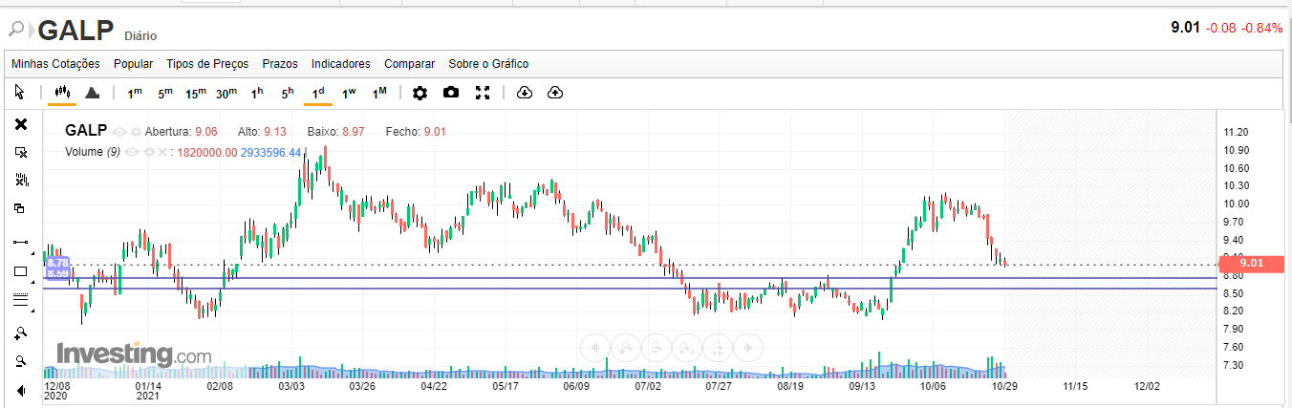Toggle visibility eye of GALP series
The height and width of the screenshot is (408, 1292).
(119, 132)
